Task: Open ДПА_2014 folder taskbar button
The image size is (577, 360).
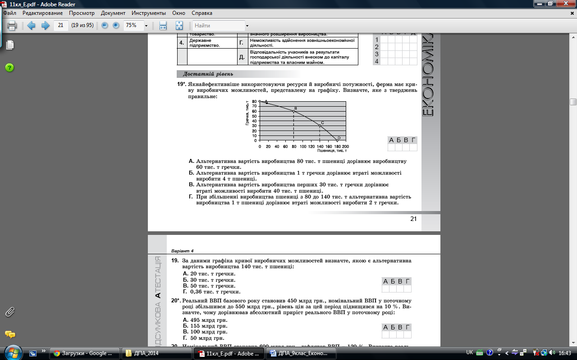Action: click(x=156, y=353)
